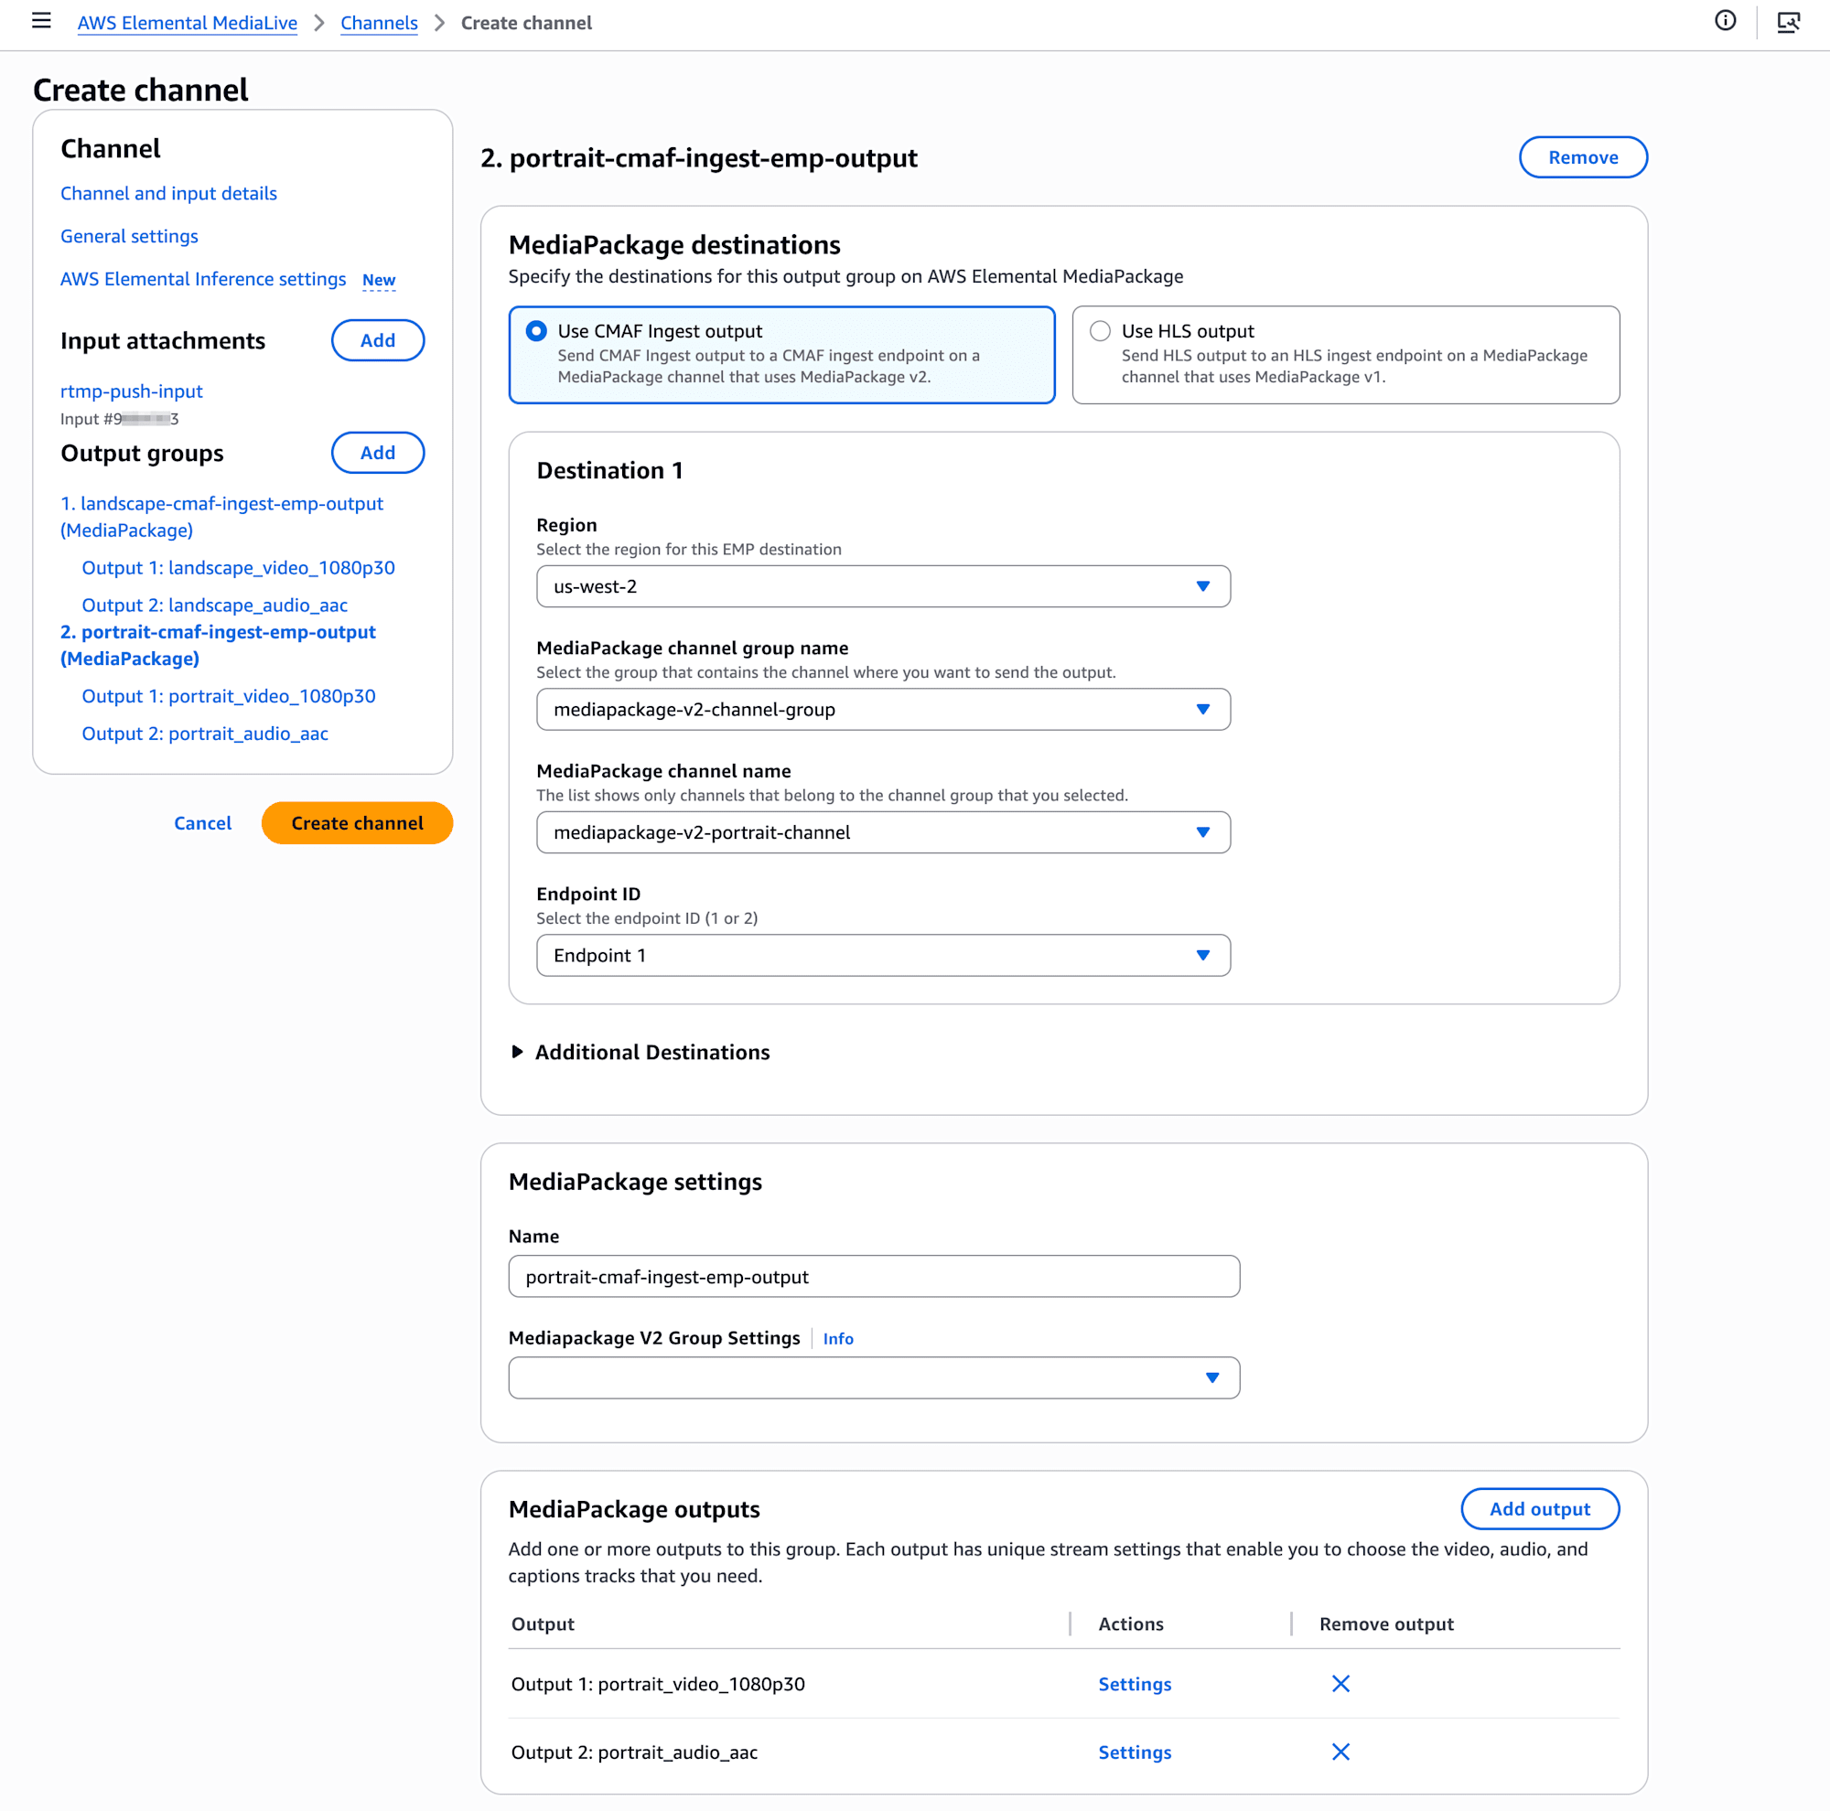Open the CloudShell screen icon at top right
Image resolution: width=1830 pixels, height=1811 pixels.
point(1787,22)
